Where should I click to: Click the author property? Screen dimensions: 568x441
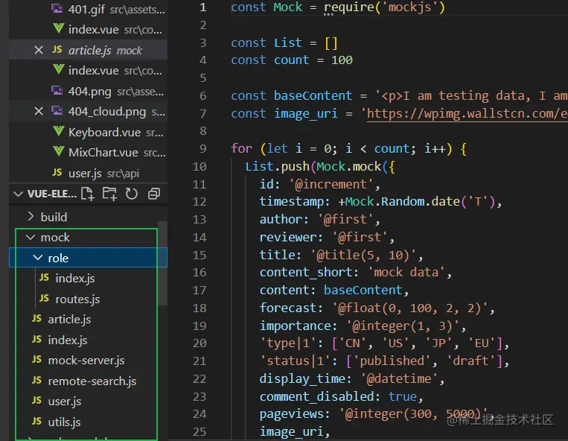pyautogui.click(x=281, y=219)
